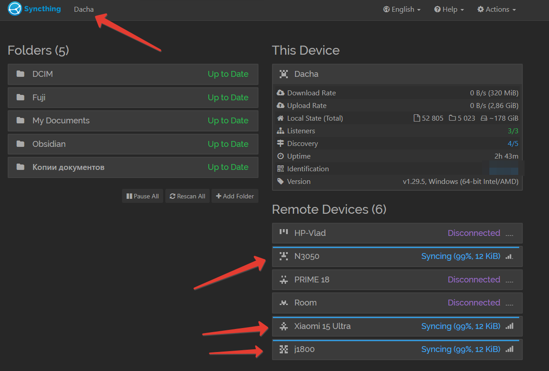
Task: Click the DCIM folder icon
Action: pos(20,74)
